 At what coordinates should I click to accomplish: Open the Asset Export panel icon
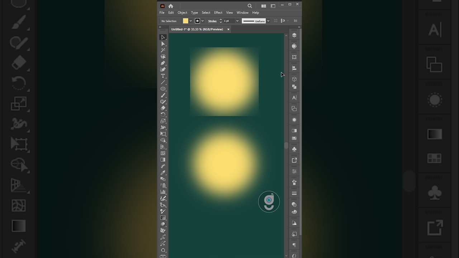[294, 160]
